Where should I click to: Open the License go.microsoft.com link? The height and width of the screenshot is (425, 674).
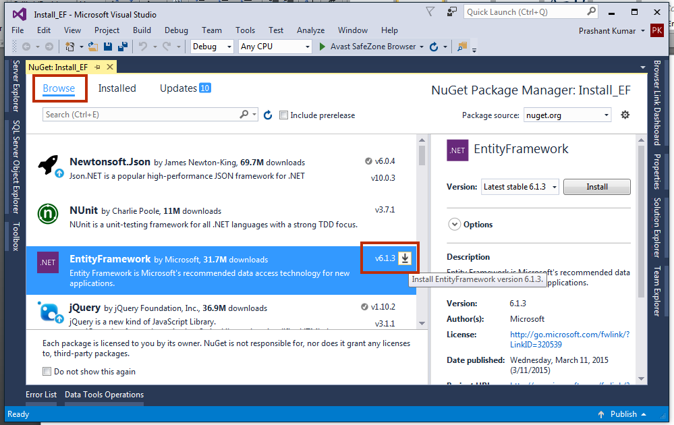tap(569, 339)
